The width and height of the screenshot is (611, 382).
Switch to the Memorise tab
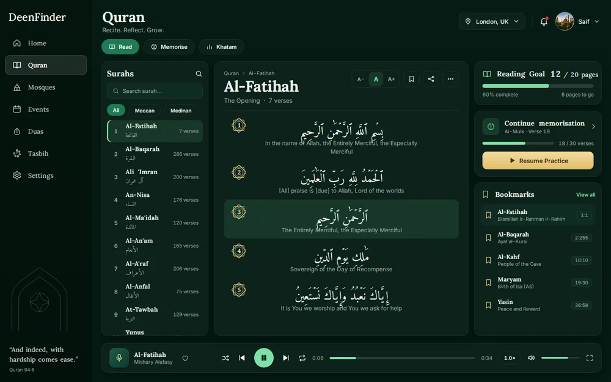click(x=169, y=47)
